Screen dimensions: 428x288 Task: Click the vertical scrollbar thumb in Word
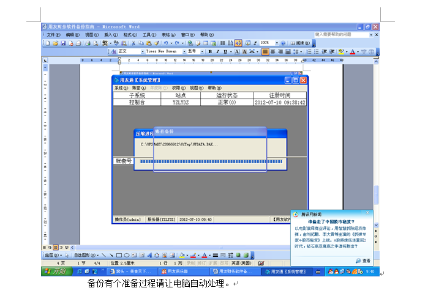pos(376,194)
